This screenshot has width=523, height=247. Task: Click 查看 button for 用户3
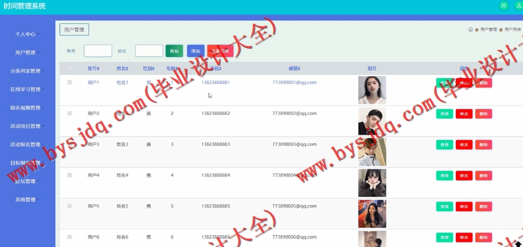pos(444,145)
